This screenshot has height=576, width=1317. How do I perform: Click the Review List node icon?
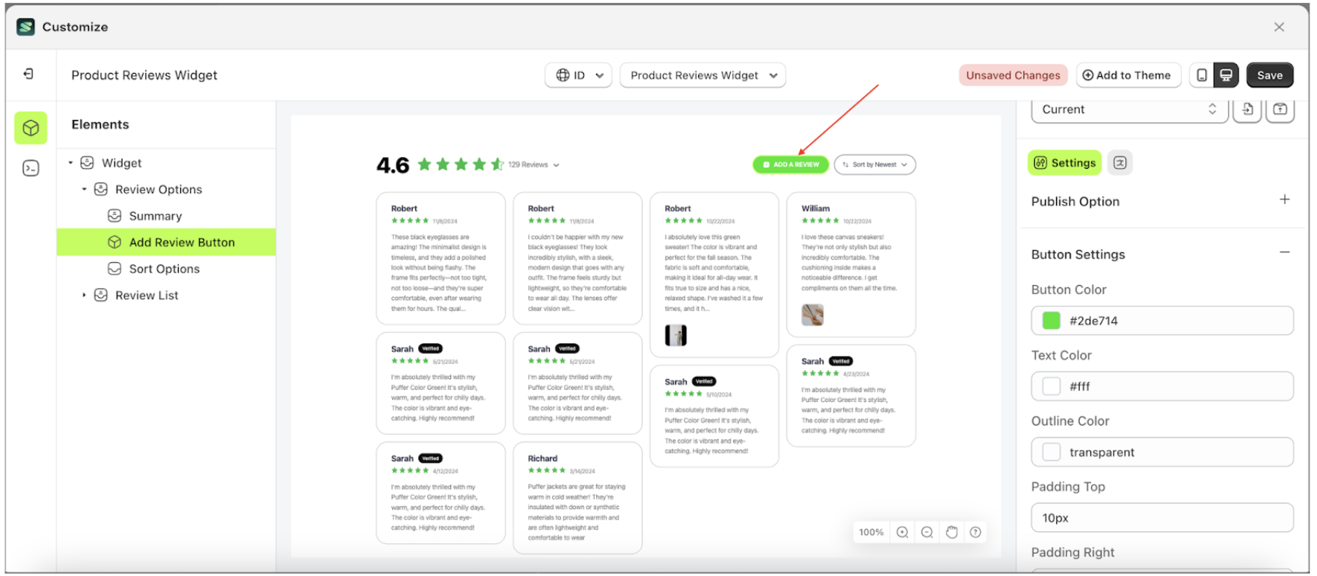(x=100, y=295)
